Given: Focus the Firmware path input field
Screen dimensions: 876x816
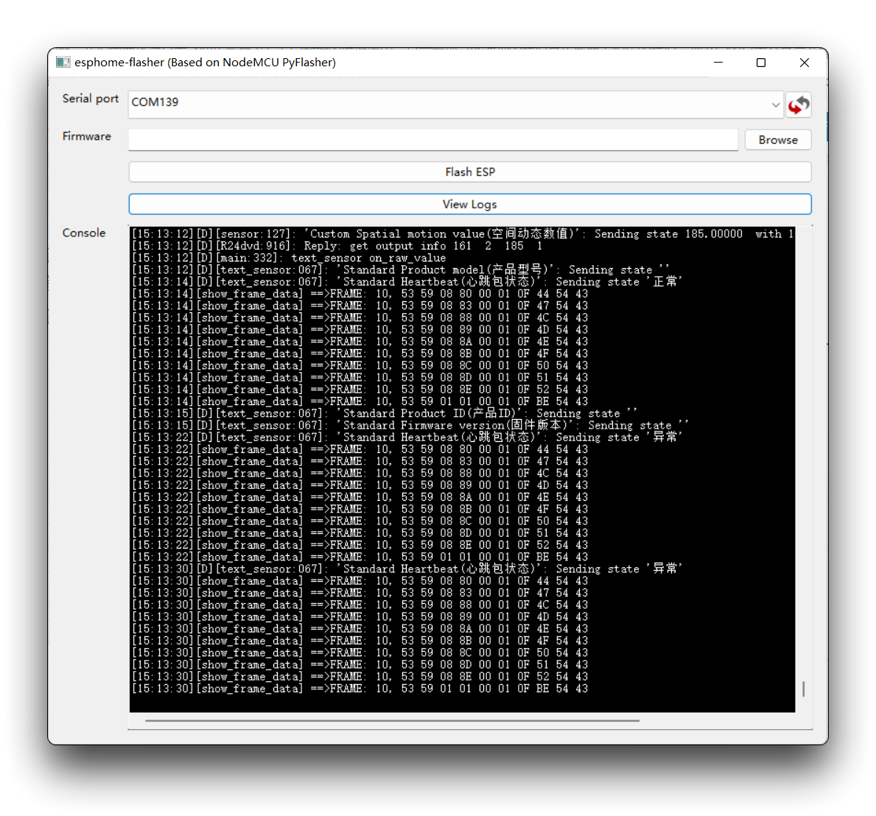Looking at the screenshot, I should tap(433, 140).
